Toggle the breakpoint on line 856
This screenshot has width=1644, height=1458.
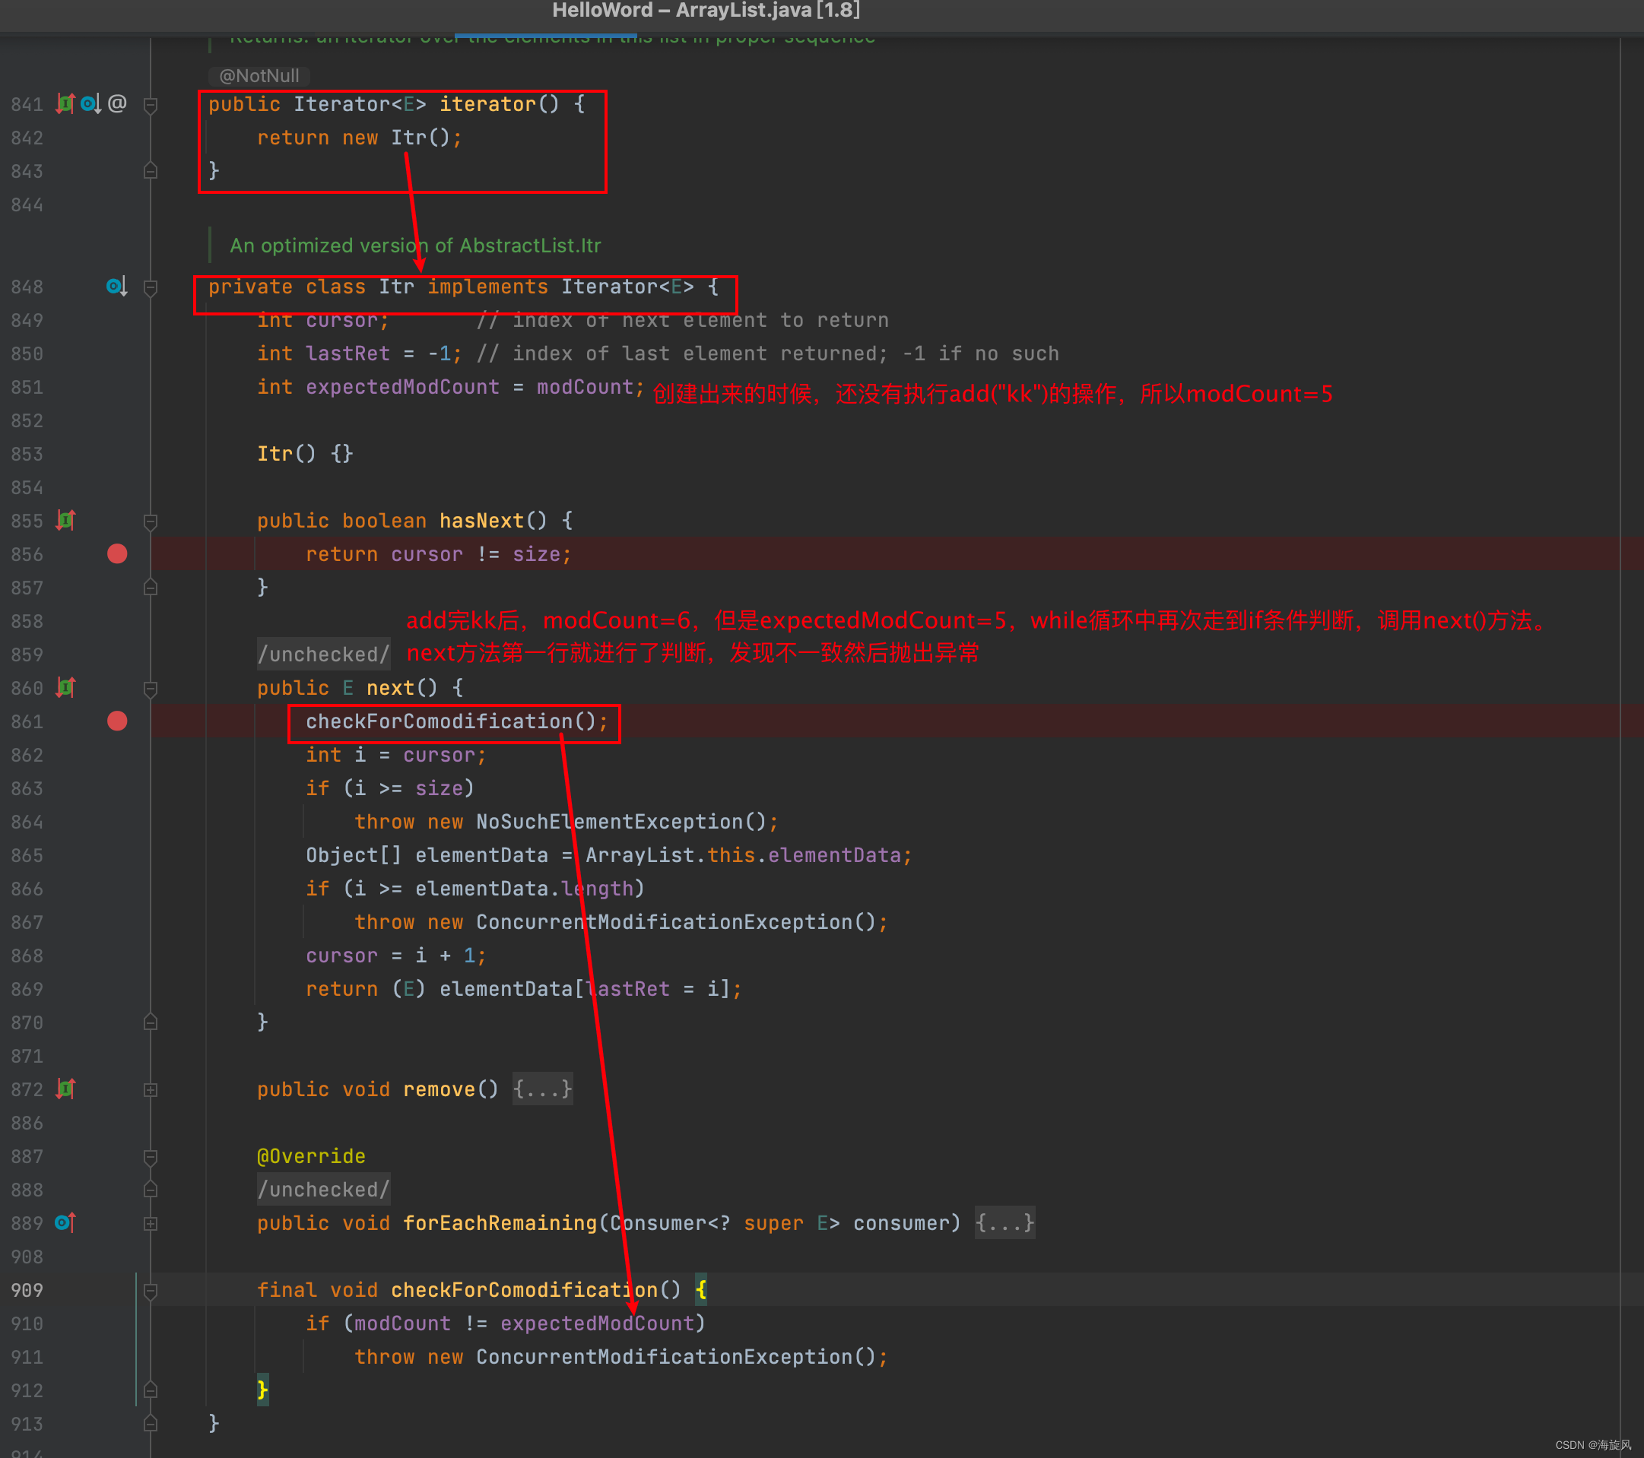point(117,553)
